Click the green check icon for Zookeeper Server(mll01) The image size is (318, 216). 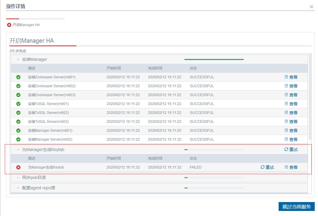pos(18,77)
